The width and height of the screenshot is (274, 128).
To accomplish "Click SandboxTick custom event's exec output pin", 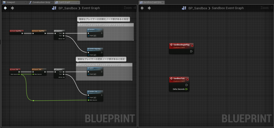I will coord(187,85).
